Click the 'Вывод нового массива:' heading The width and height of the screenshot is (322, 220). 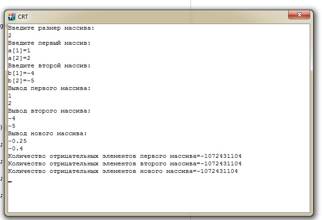[x=47, y=133]
